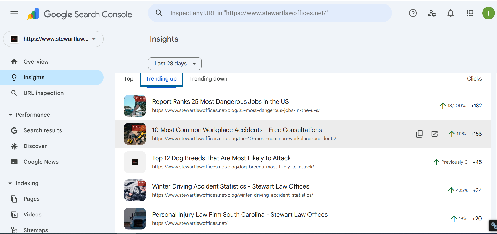The image size is (497, 234).
Task: Click the URL inspection search field
Action: (x=270, y=13)
